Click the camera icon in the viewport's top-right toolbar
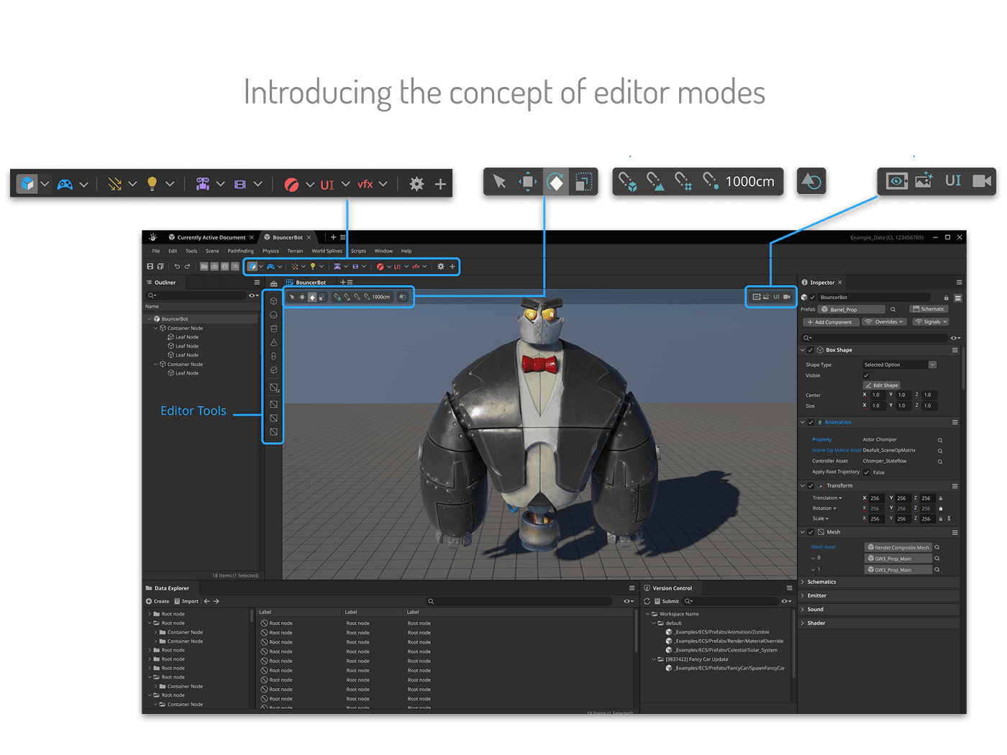 (787, 296)
